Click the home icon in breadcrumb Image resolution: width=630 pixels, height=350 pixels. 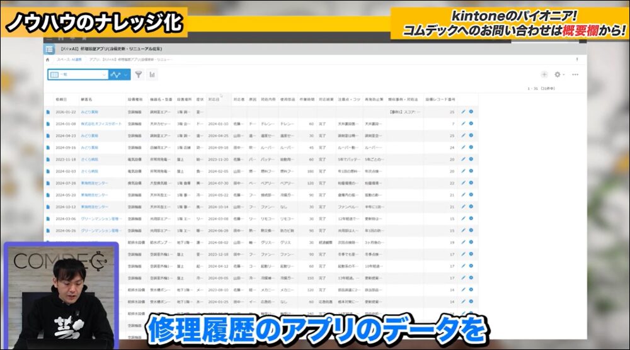click(48, 60)
